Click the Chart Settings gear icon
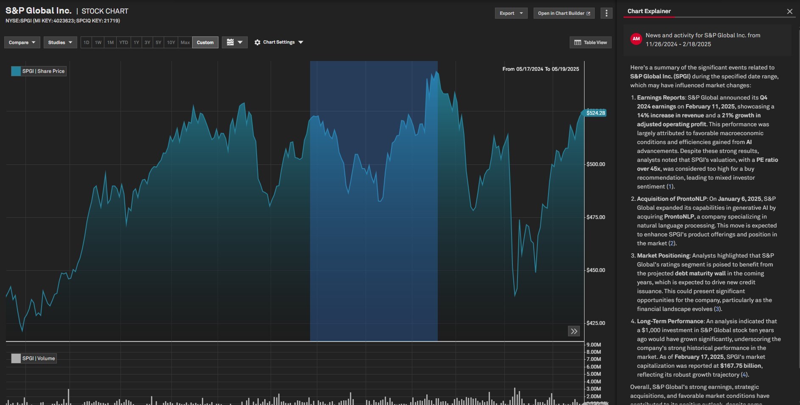The image size is (800, 405). pos(257,42)
